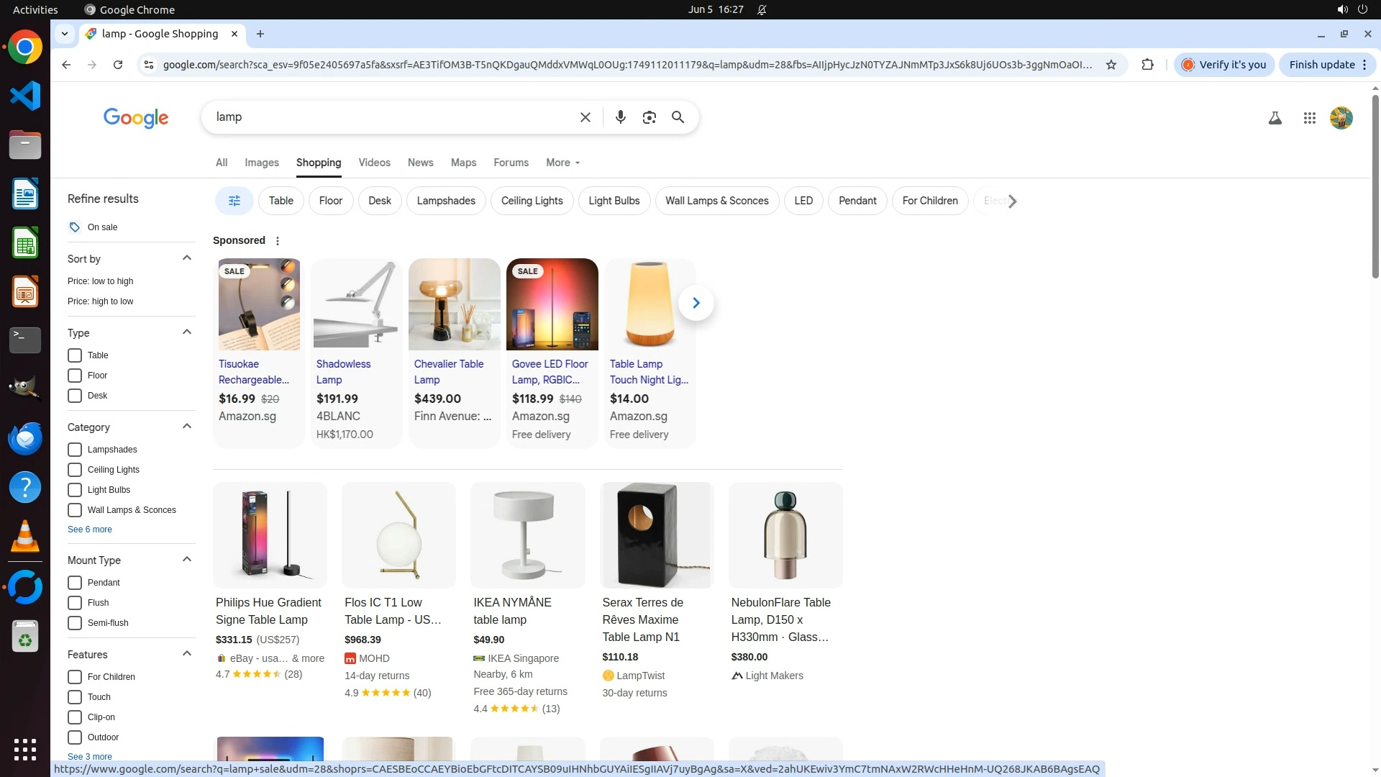Enable the Ceiling Lights category checkbox
The image size is (1381, 777).
pos(75,470)
